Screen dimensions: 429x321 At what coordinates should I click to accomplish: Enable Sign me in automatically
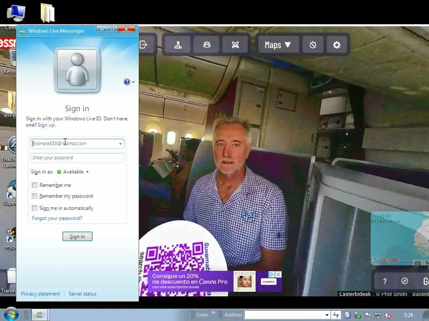34,208
